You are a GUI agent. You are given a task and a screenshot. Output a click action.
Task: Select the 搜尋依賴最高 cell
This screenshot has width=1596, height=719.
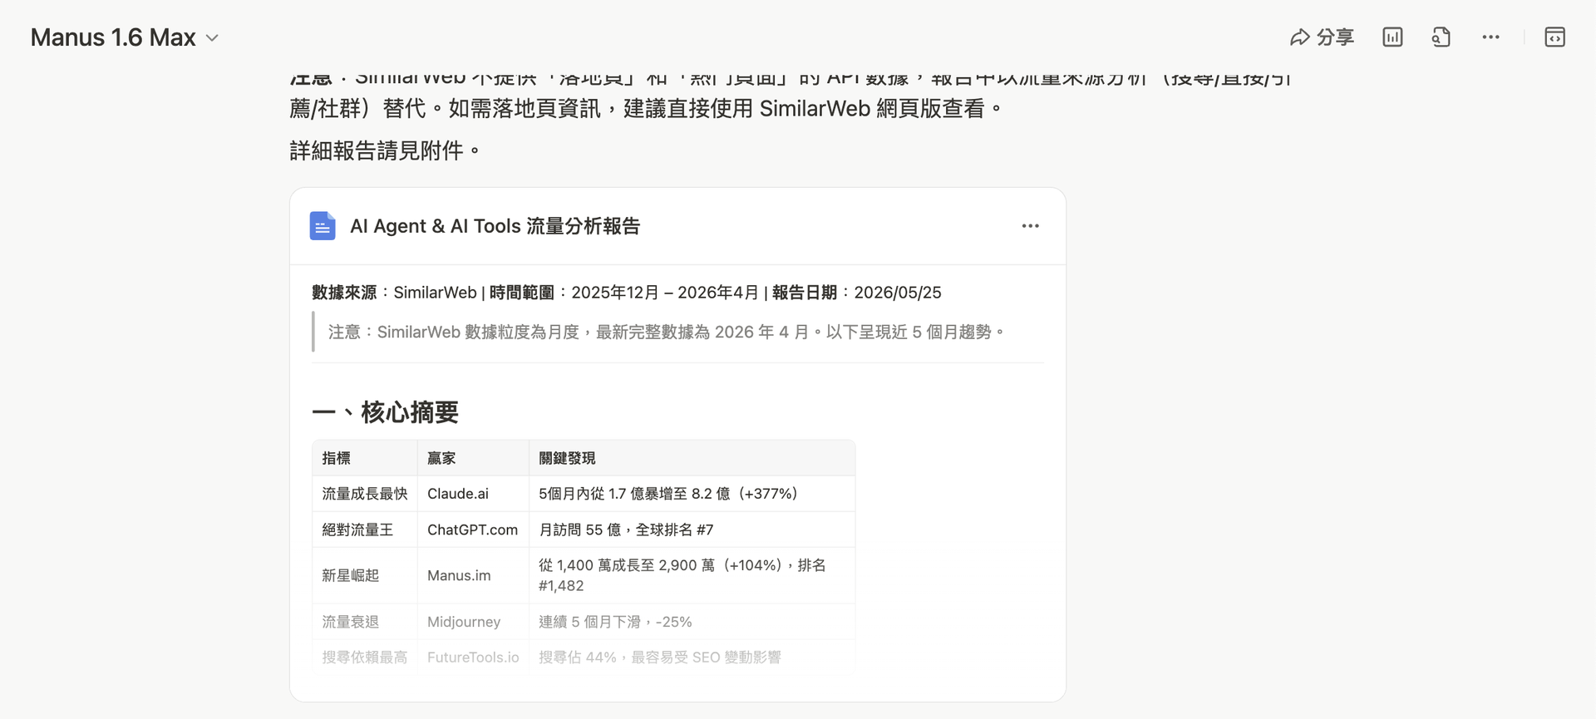364,657
